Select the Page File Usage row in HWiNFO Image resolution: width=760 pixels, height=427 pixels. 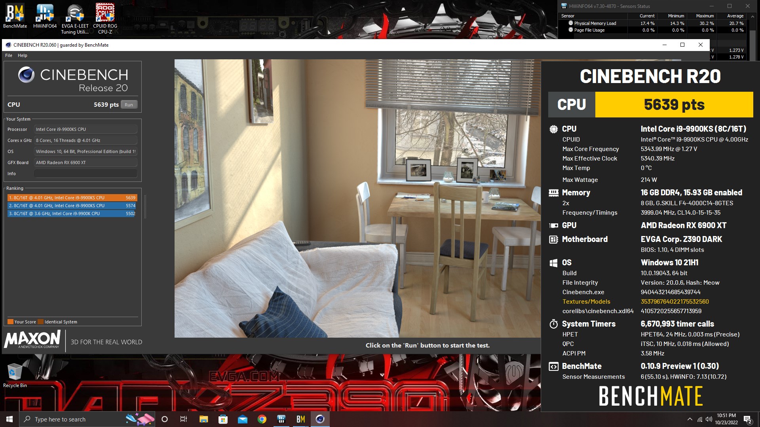point(653,30)
